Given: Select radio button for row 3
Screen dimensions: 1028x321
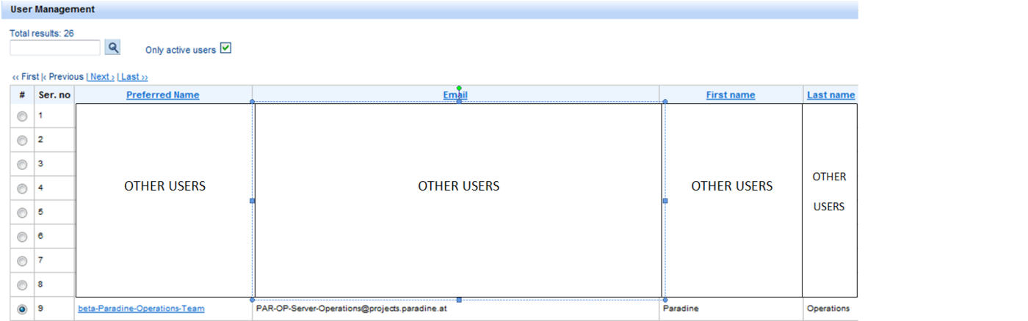Looking at the screenshot, I should pyautogui.click(x=22, y=164).
